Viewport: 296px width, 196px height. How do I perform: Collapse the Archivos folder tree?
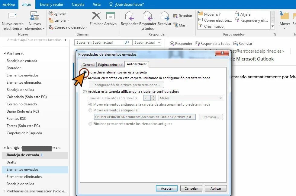click(5, 54)
